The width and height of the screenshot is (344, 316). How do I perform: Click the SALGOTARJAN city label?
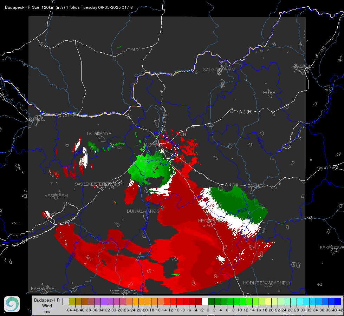tap(219, 70)
